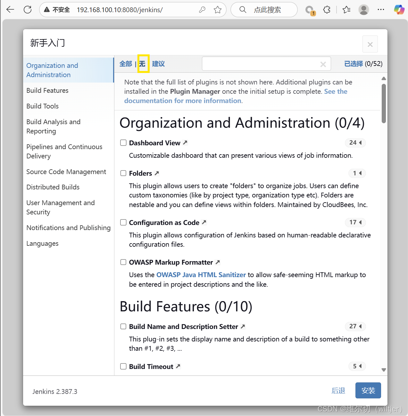The width and height of the screenshot is (408, 416).
Task: Add page to favorites star icon
Action: [x=218, y=10]
